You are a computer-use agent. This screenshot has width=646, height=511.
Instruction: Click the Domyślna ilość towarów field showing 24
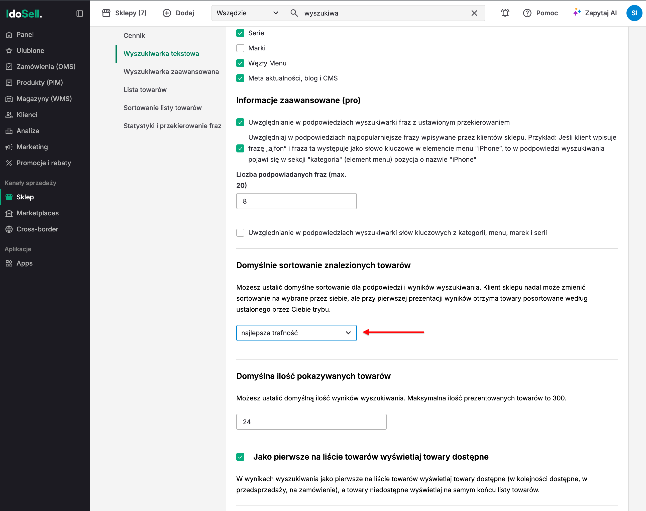[x=311, y=422]
